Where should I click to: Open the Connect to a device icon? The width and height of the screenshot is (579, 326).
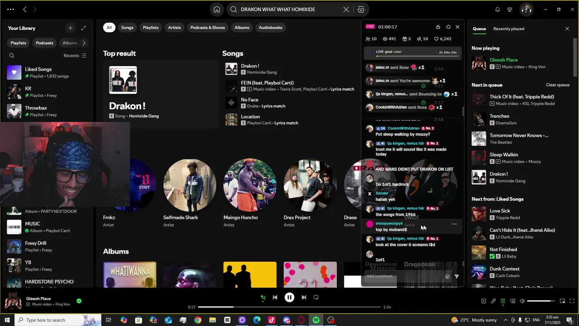pyautogui.click(x=513, y=301)
